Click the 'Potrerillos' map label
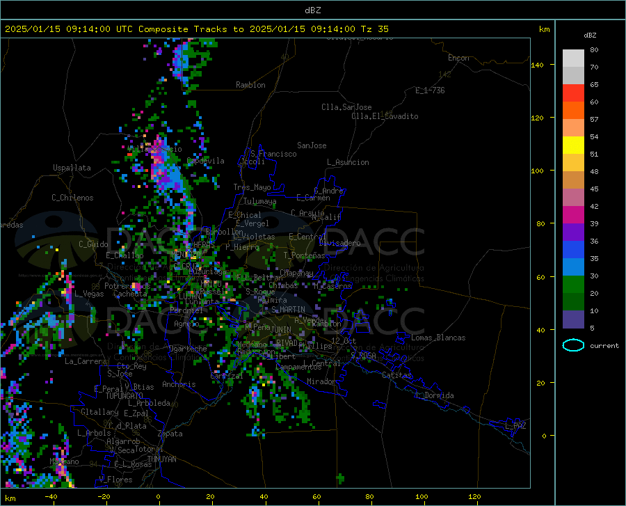626x506 pixels. click(127, 286)
